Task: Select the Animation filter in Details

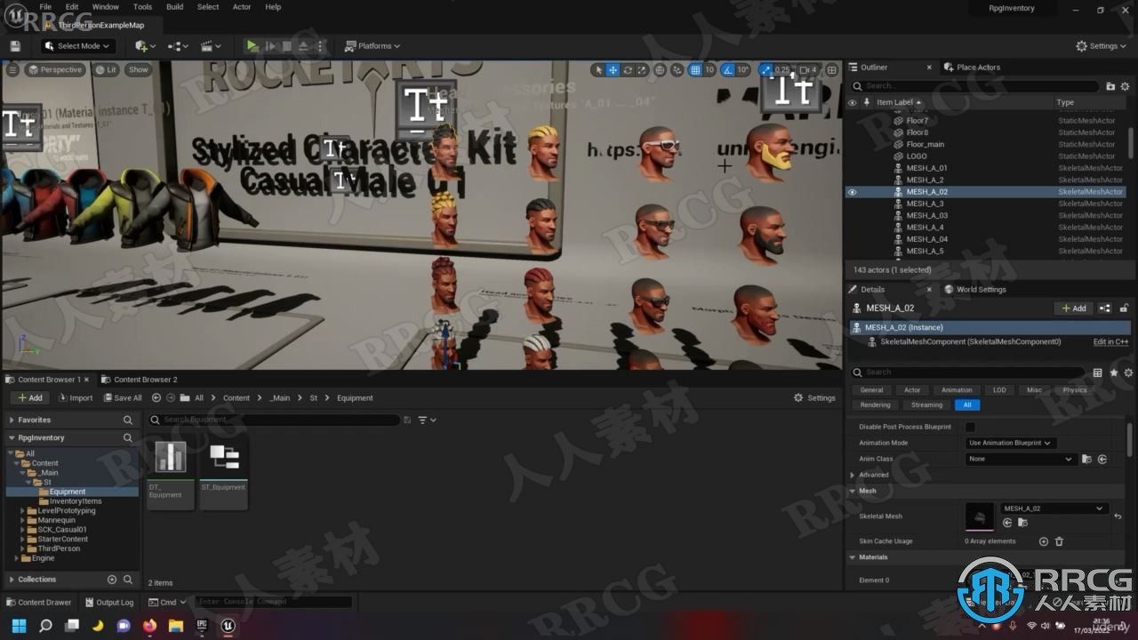Action: [x=957, y=389]
